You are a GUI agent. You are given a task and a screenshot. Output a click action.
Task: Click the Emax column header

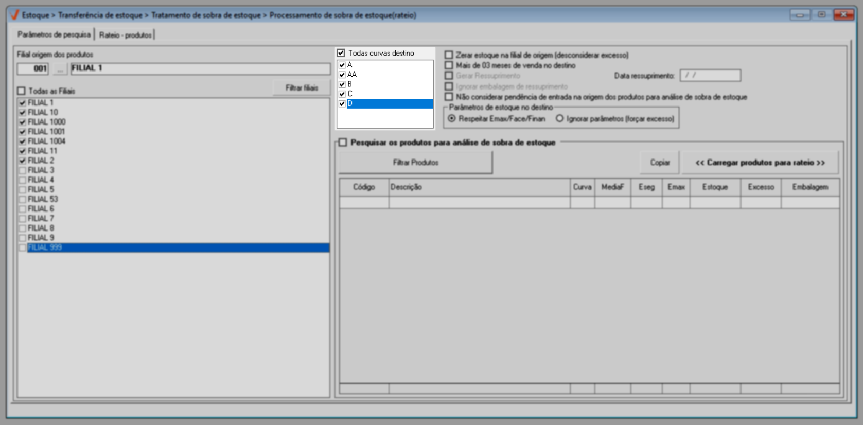pos(676,187)
